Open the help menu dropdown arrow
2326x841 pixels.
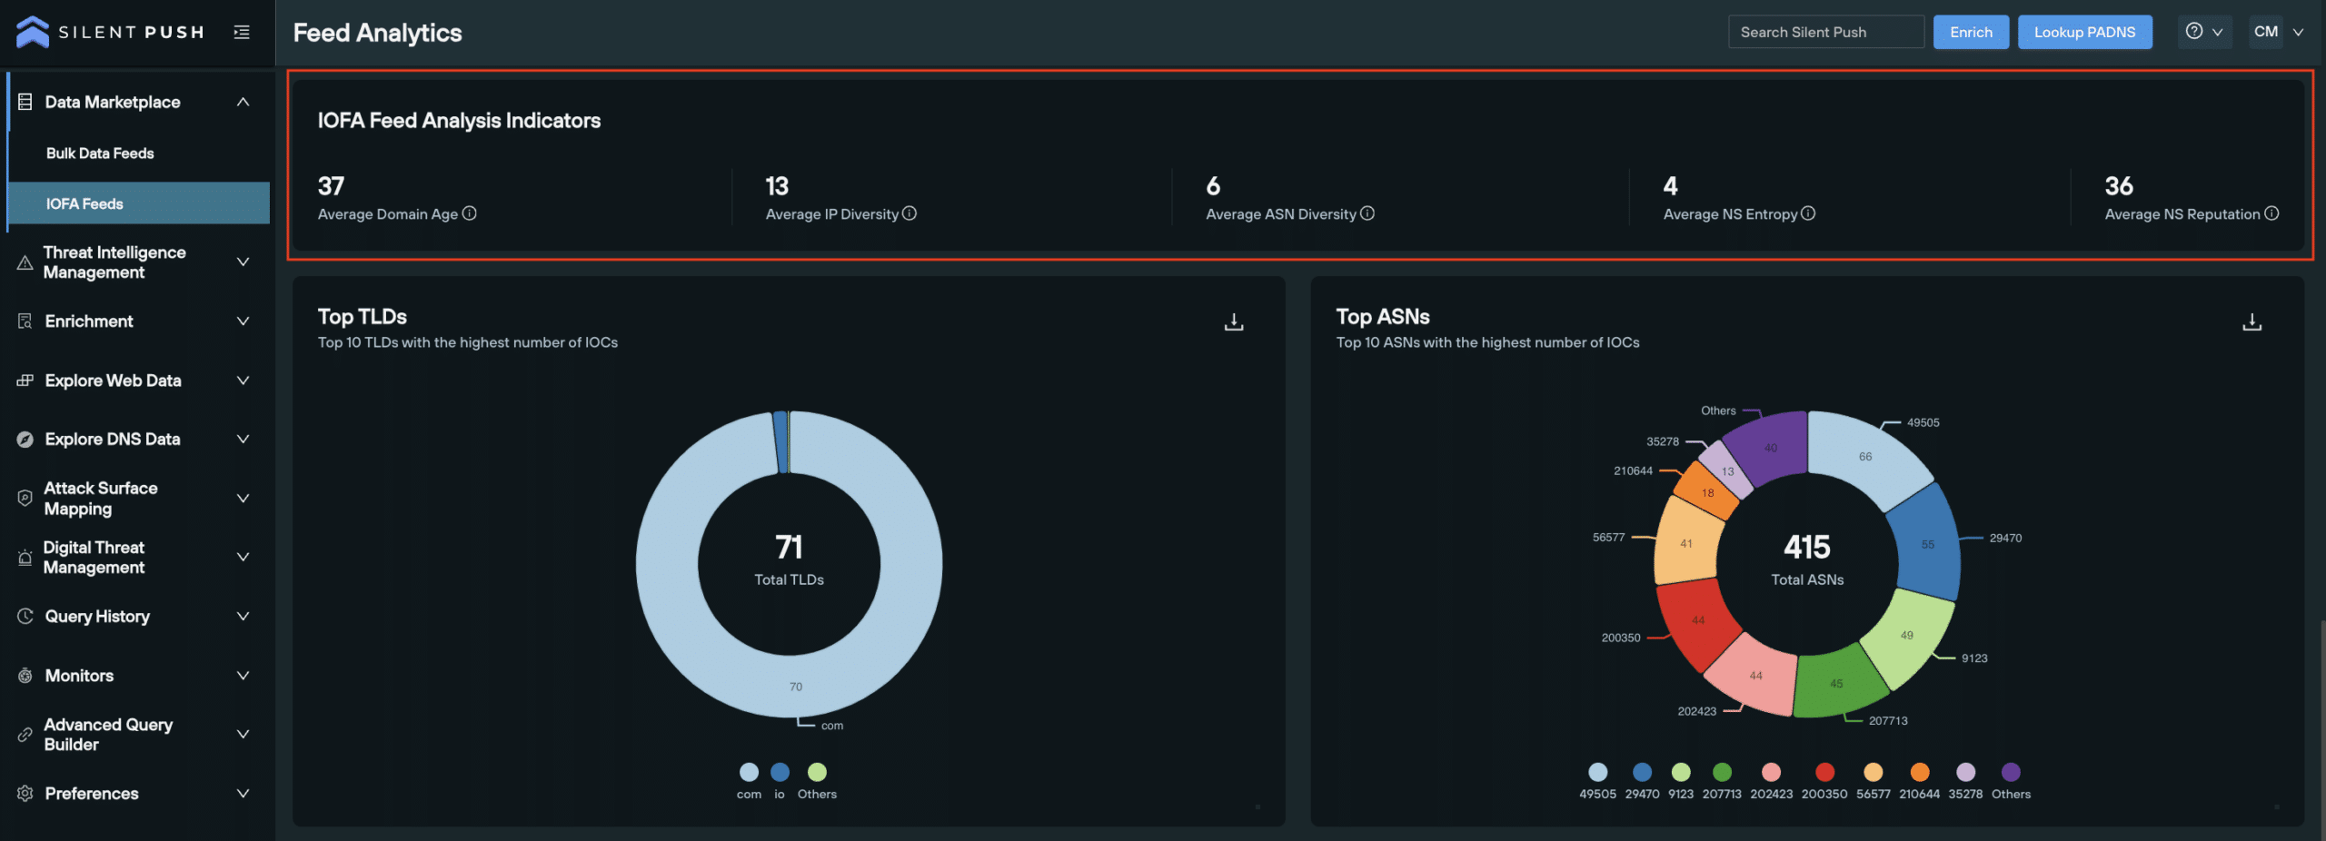2218,32
